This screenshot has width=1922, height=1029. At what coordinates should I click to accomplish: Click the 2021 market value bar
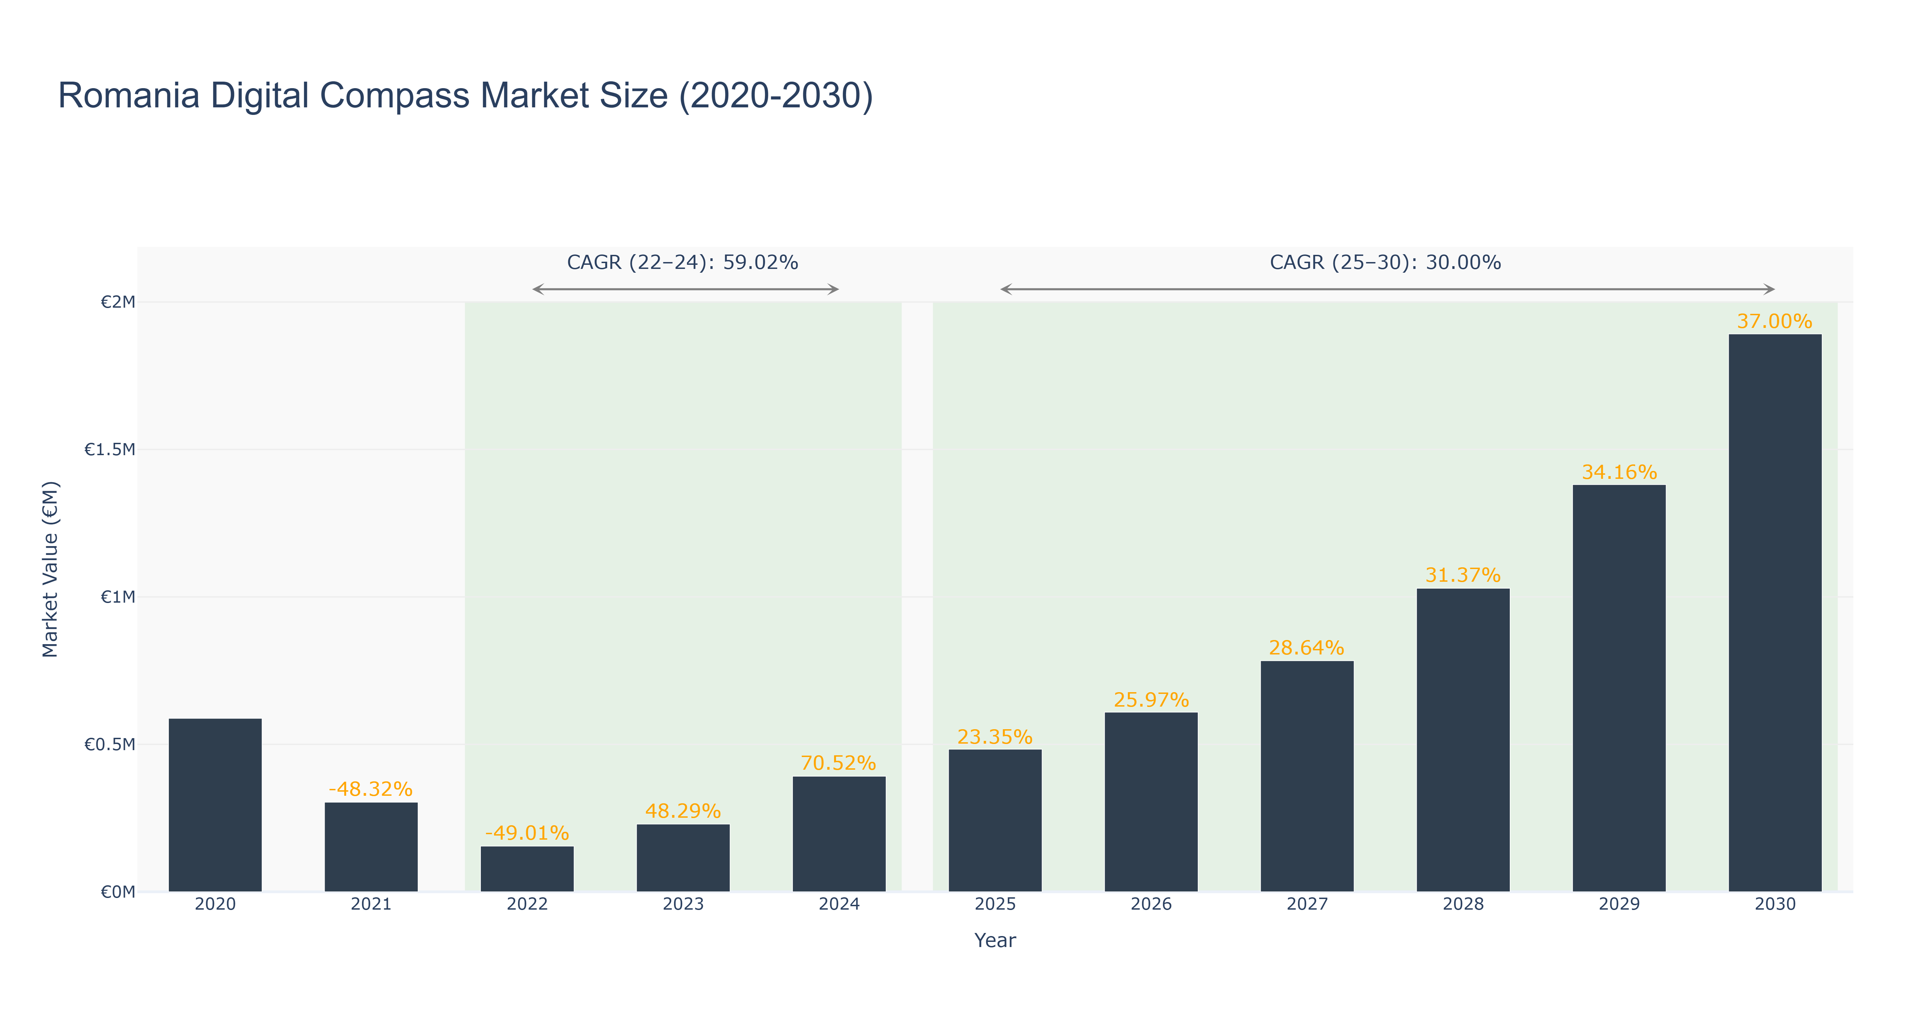pyautogui.click(x=371, y=847)
